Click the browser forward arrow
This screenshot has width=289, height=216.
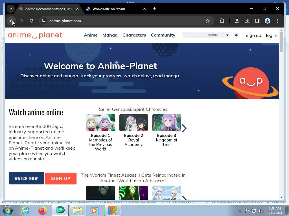tap(21, 21)
